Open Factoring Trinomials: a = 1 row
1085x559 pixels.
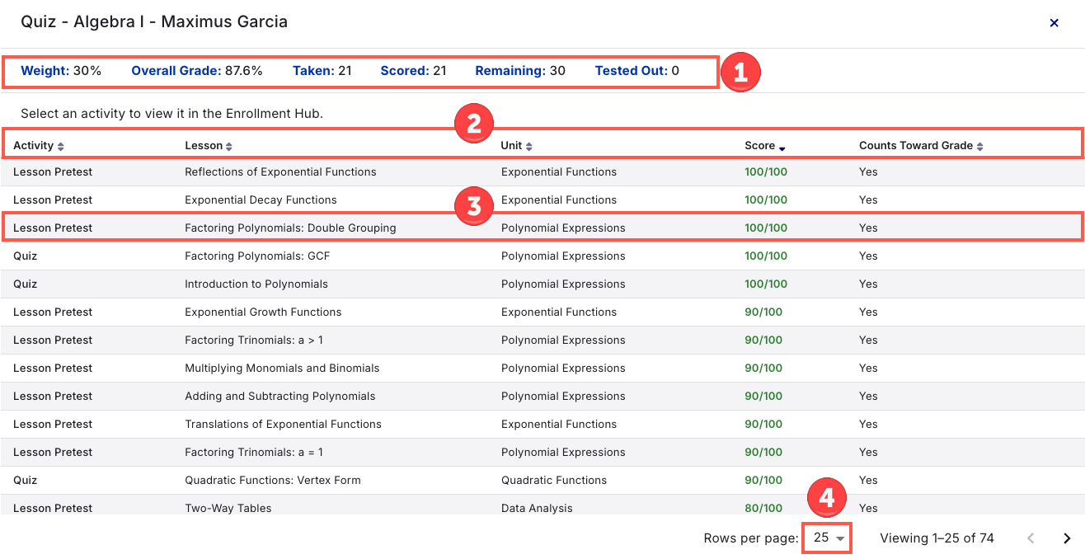542,453
